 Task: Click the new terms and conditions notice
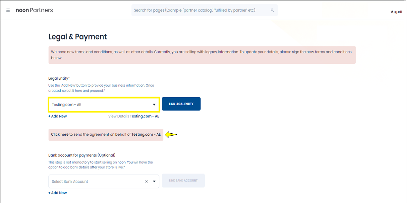[x=202, y=55]
